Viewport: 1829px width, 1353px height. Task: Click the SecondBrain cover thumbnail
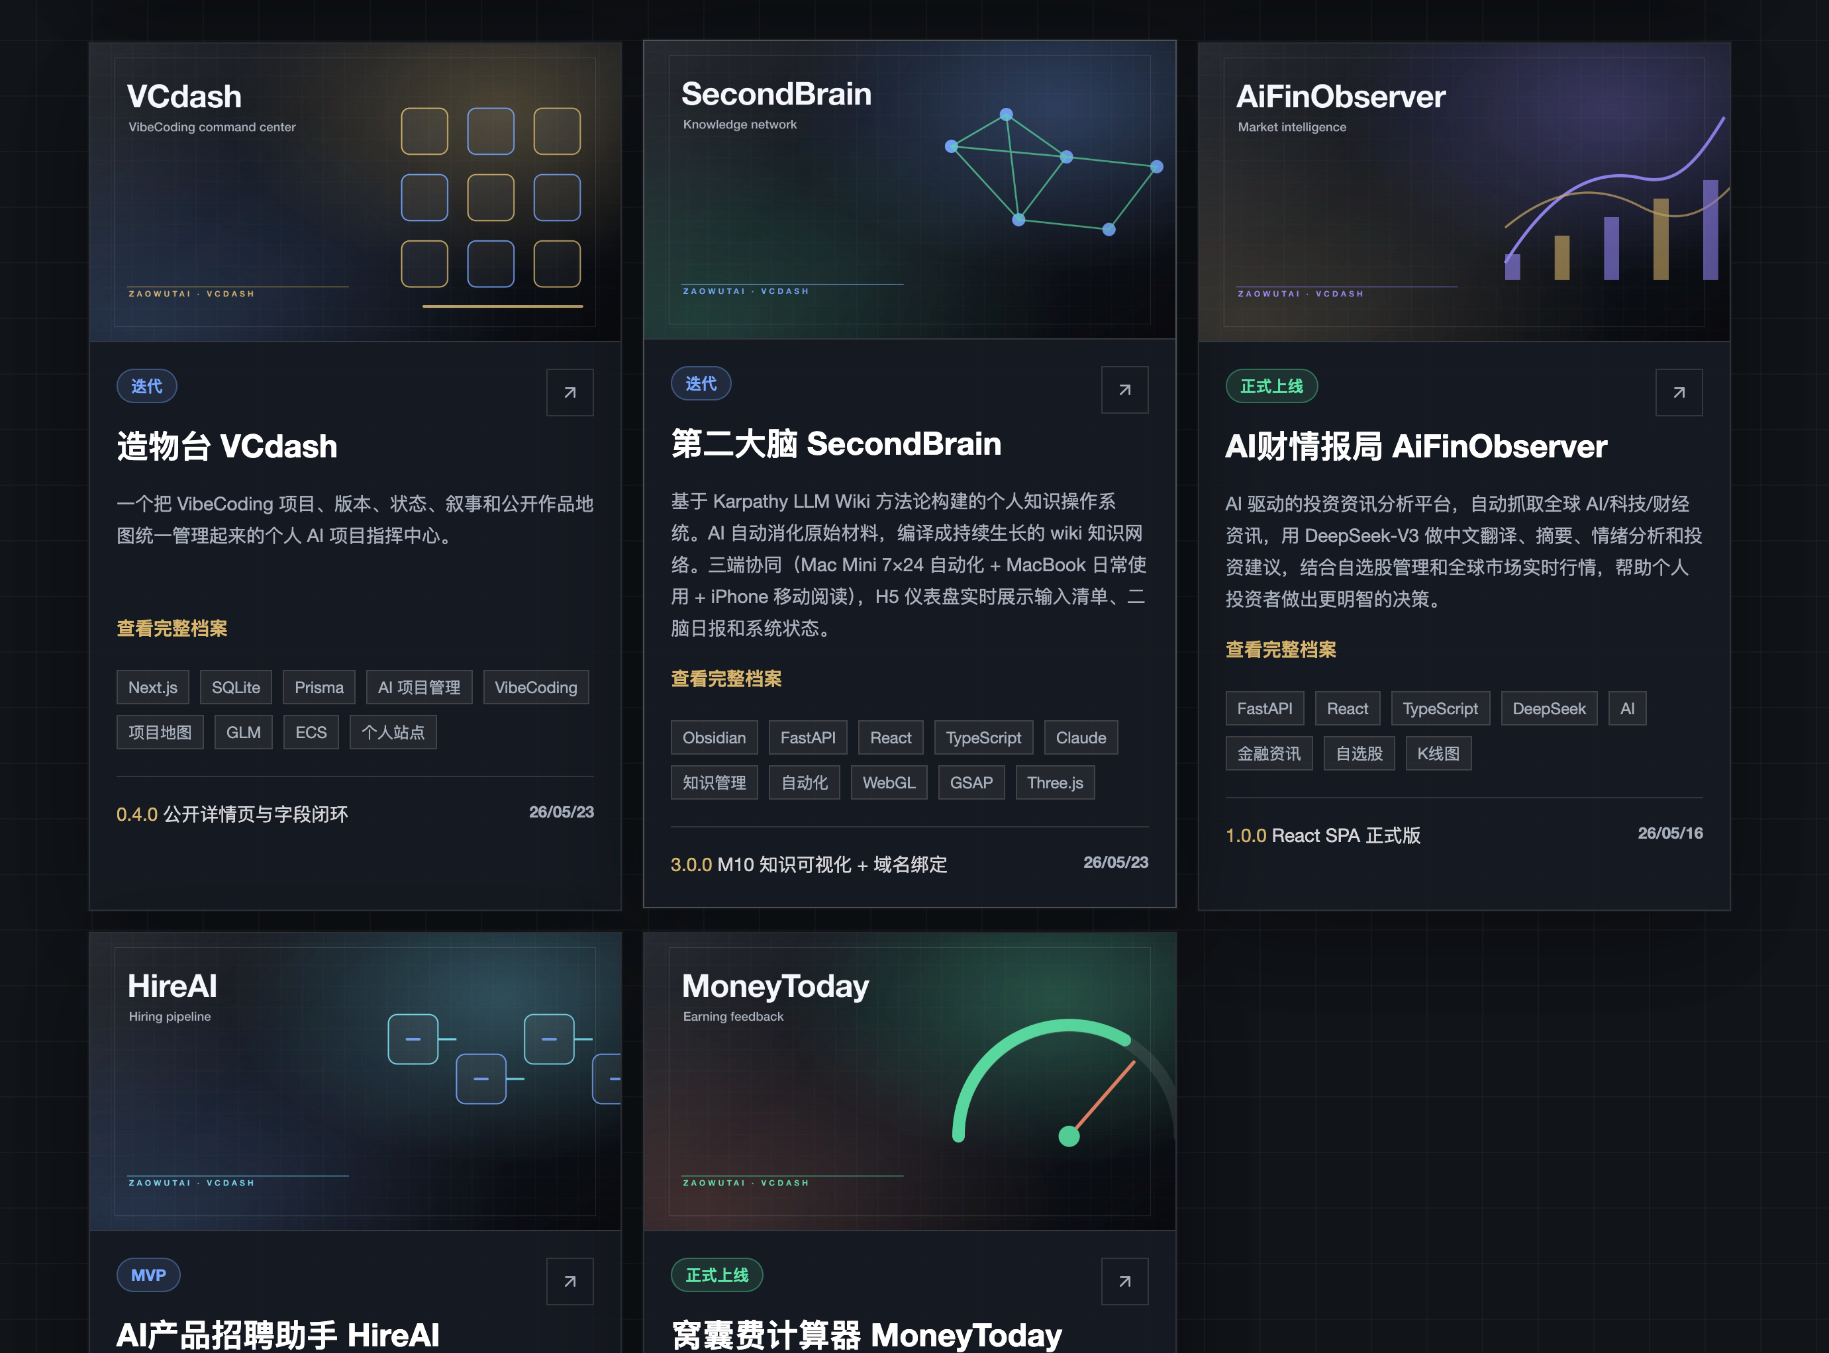click(x=910, y=190)
